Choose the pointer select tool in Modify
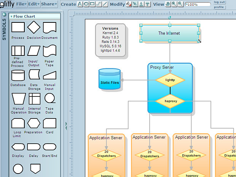Screen dimensions: 236x177 [135, 4]
